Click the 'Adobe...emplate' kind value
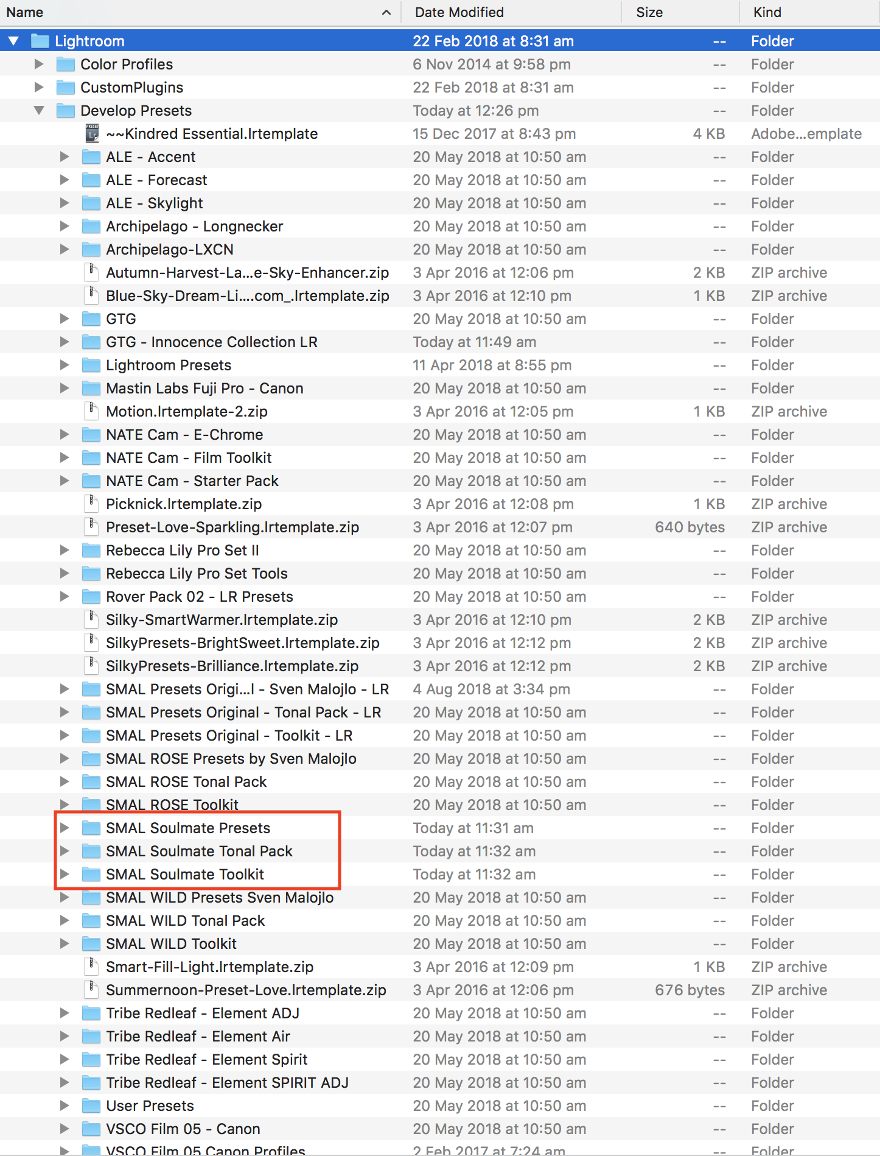The width and height of the screenshot is (880, 1156). (x=806, y=133)
